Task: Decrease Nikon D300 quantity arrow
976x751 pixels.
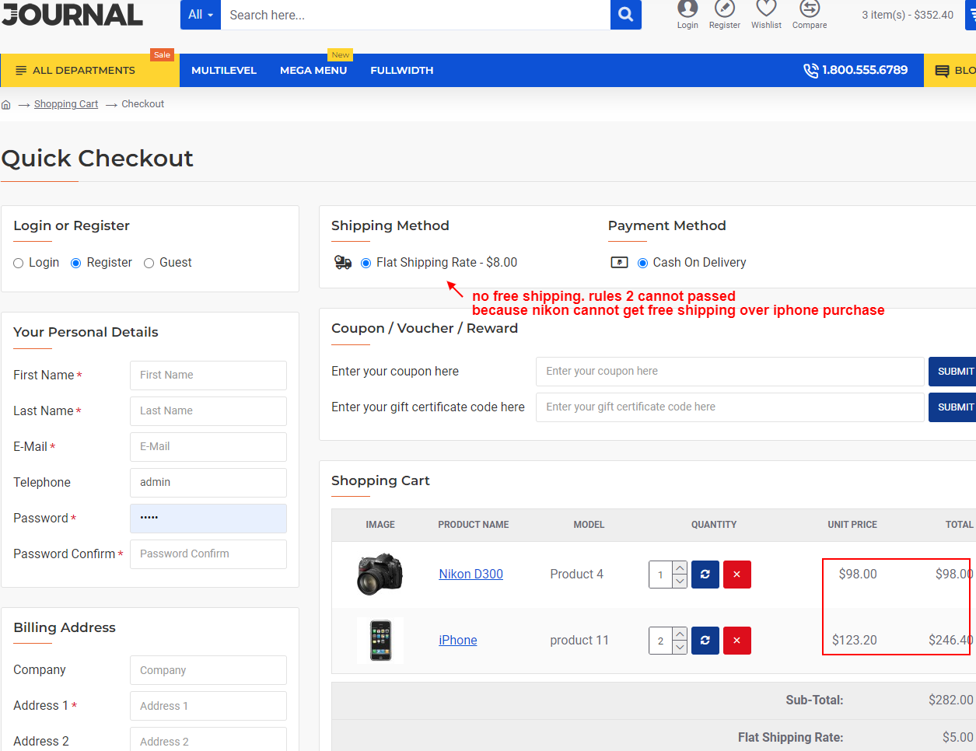Action: (680, 582)
